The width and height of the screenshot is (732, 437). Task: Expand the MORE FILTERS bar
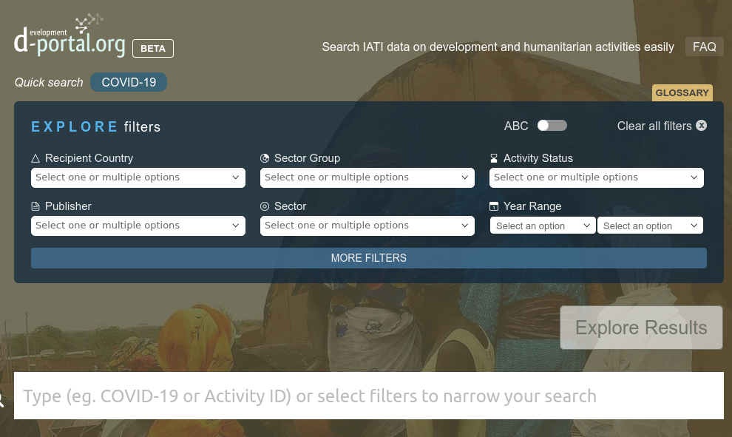[x=368, y=258]
